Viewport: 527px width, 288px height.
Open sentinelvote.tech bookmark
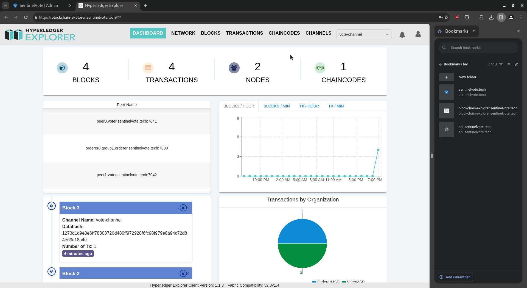(x=478, y=92)
